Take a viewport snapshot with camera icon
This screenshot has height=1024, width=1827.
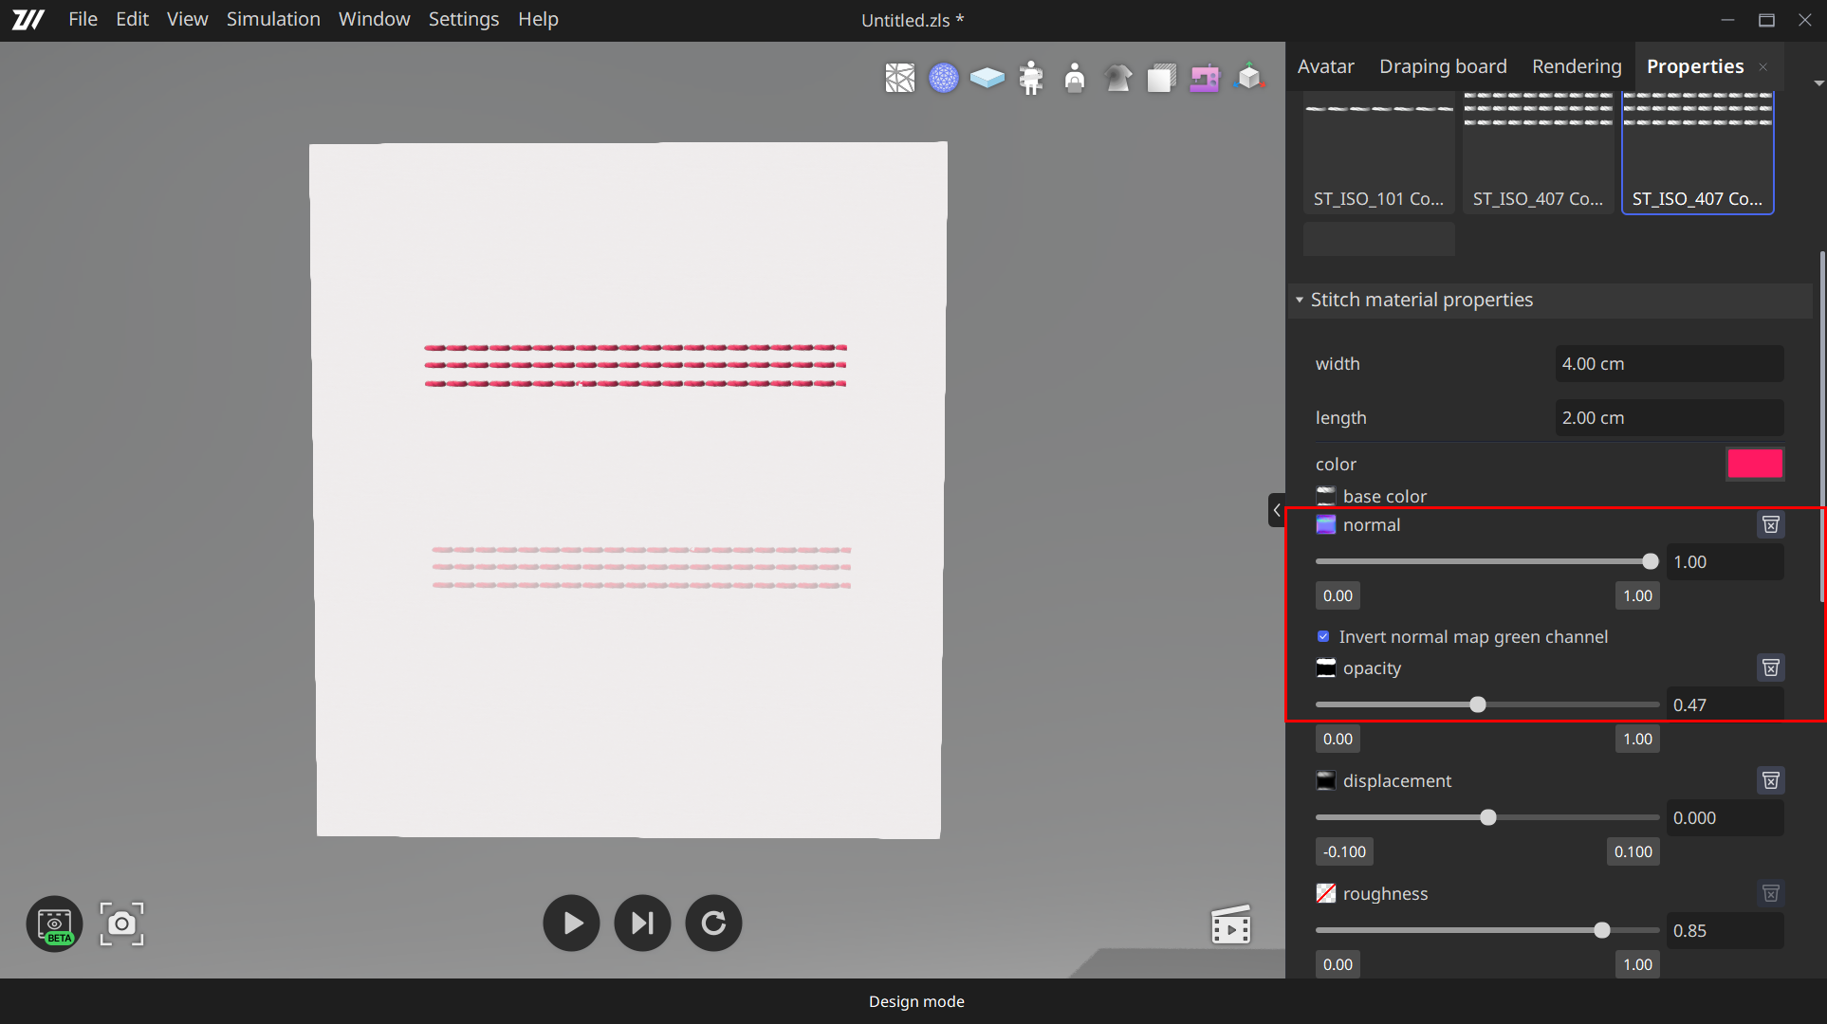121,923
